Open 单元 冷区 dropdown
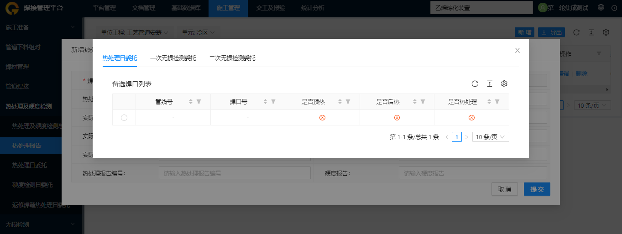This screenshot has height=234, width=622. click(199, 33)
